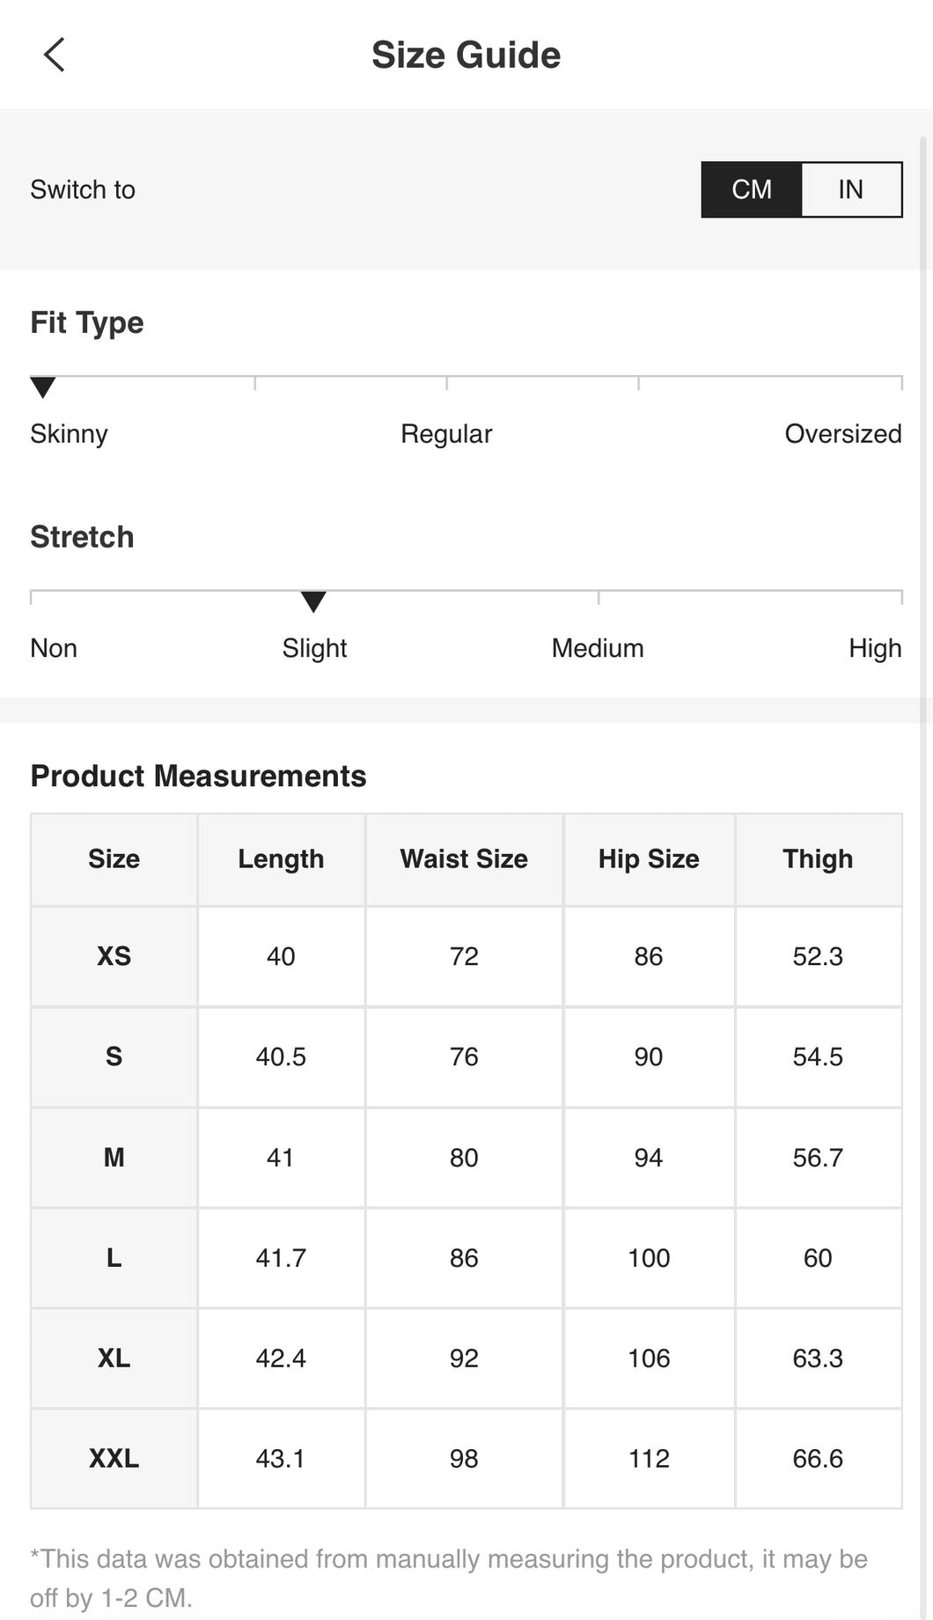Screen dimensions: 933x1620
Task: Select the Length column header
Action: click(x=281, y=859)
